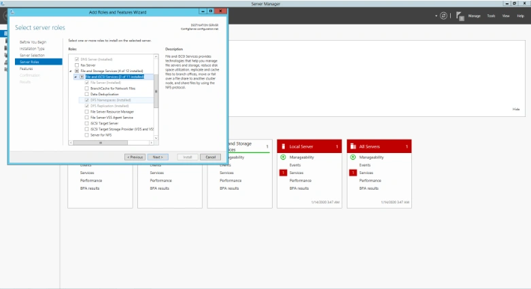Click roles list scroll right arrow

[x=152, y=143]
